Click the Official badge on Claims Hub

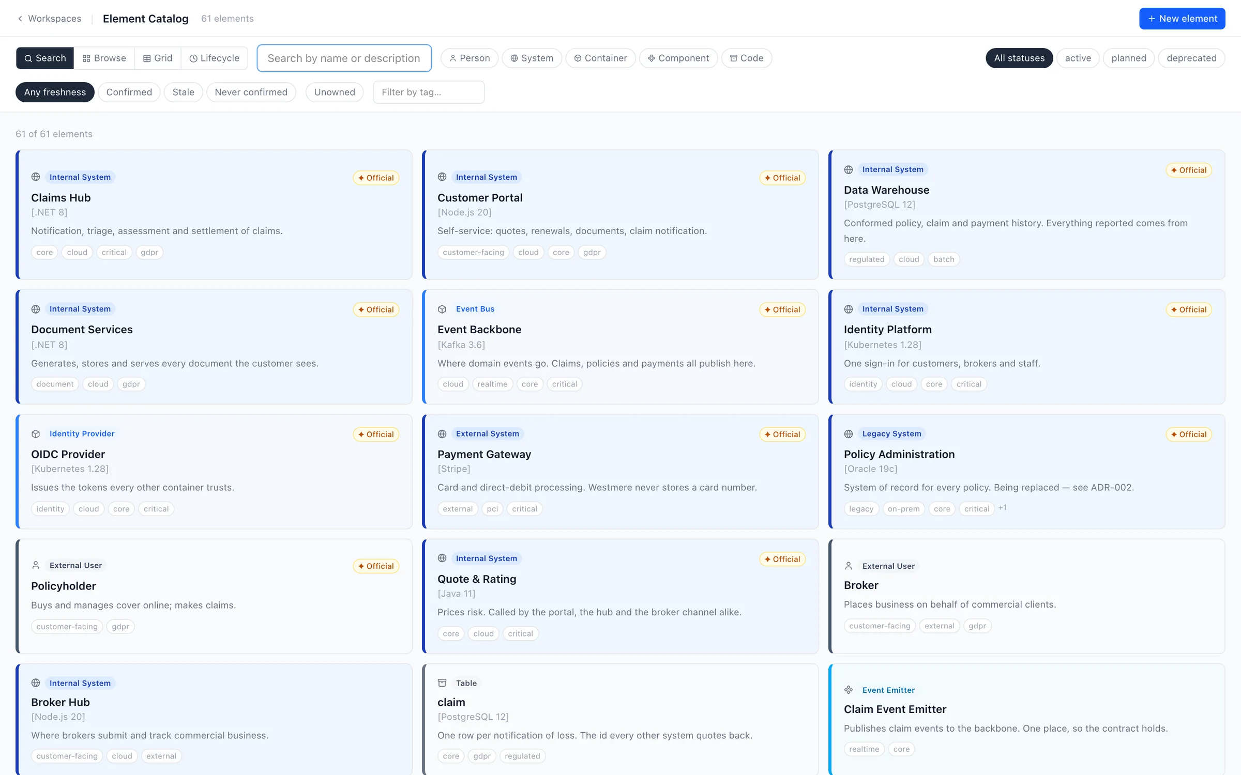(x=376, y=178)
